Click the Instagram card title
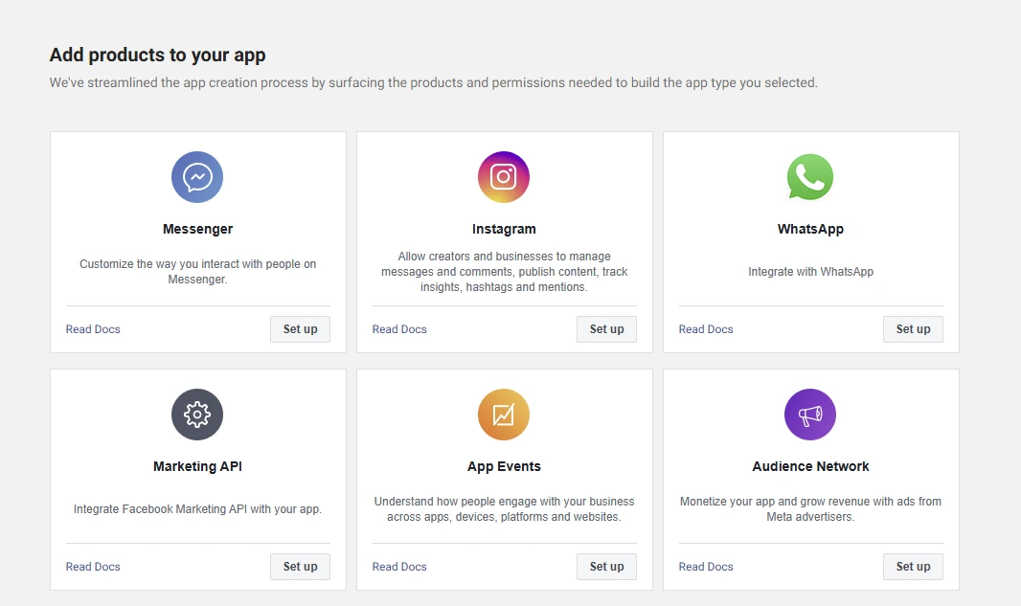The width and height of the screenshot is (1021, 606). pyautogui.click(x=504, y=229)
